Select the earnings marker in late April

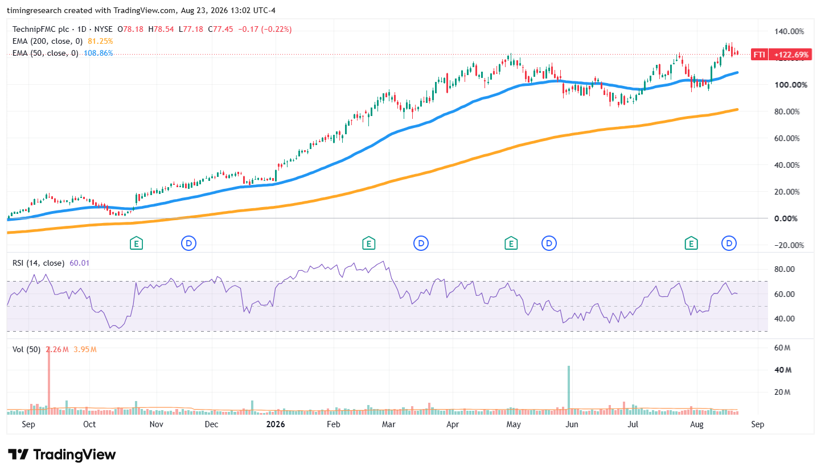click(x=511, y=243)
